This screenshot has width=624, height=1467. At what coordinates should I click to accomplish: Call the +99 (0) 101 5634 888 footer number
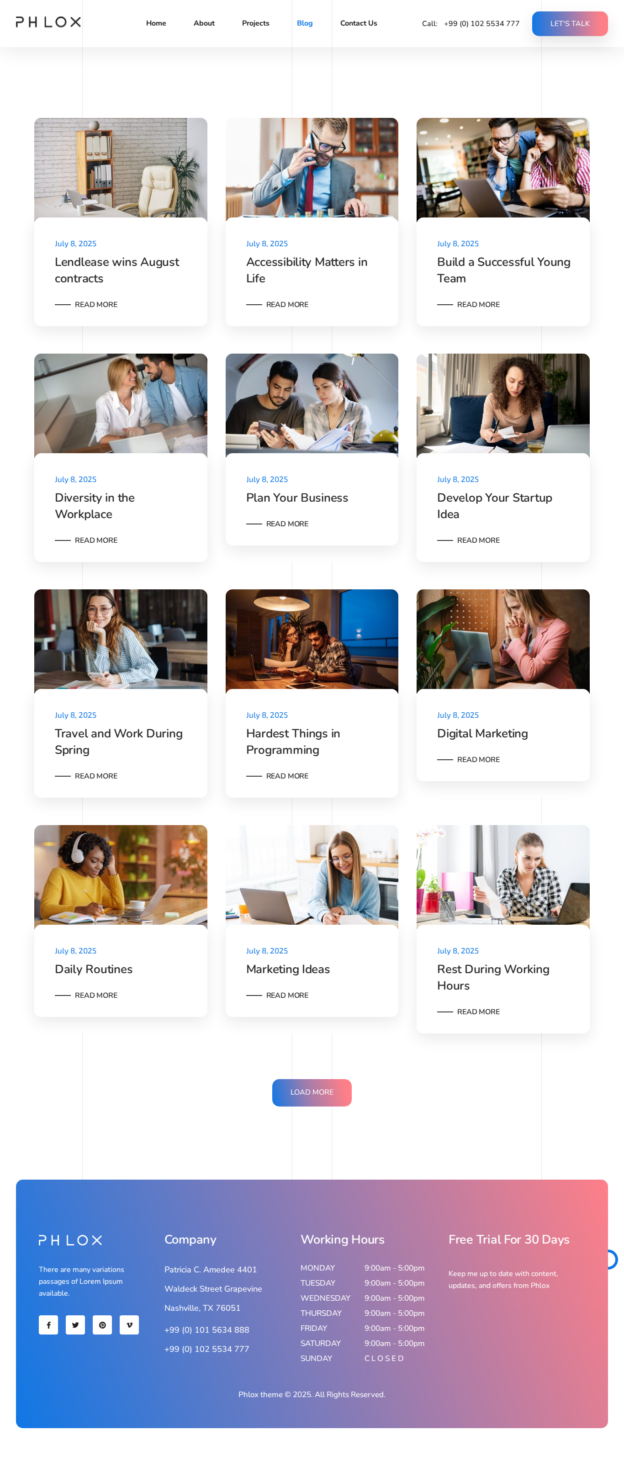[x=206, y=1330]
